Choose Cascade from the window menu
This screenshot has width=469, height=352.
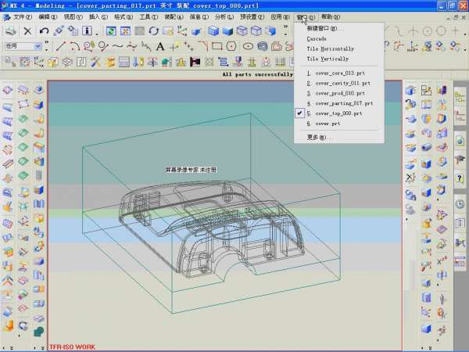click(x=317, y=38)
